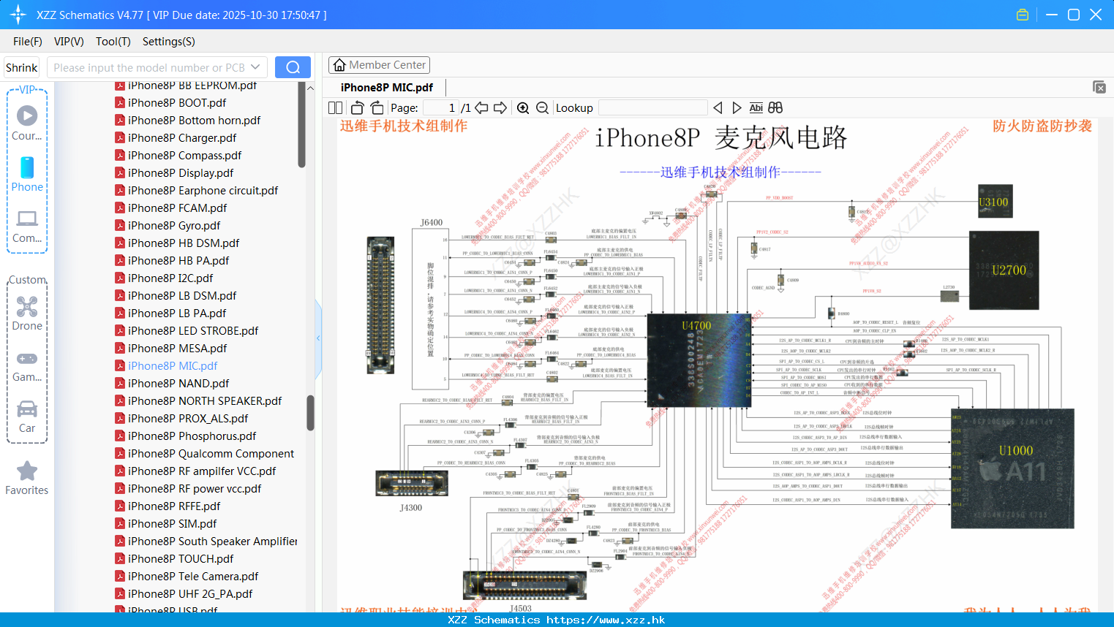Open iPhone8P Compass.pdf
1114x627 pixels.
pyautogui.click(x=184, y=156)
